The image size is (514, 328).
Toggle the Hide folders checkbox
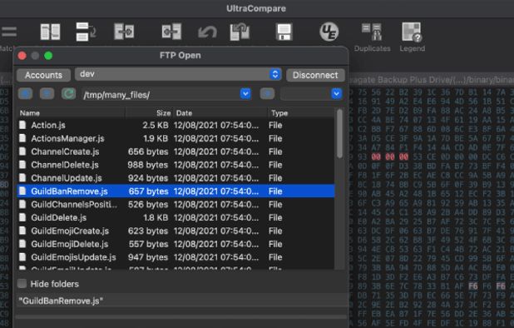coord(22,283)
